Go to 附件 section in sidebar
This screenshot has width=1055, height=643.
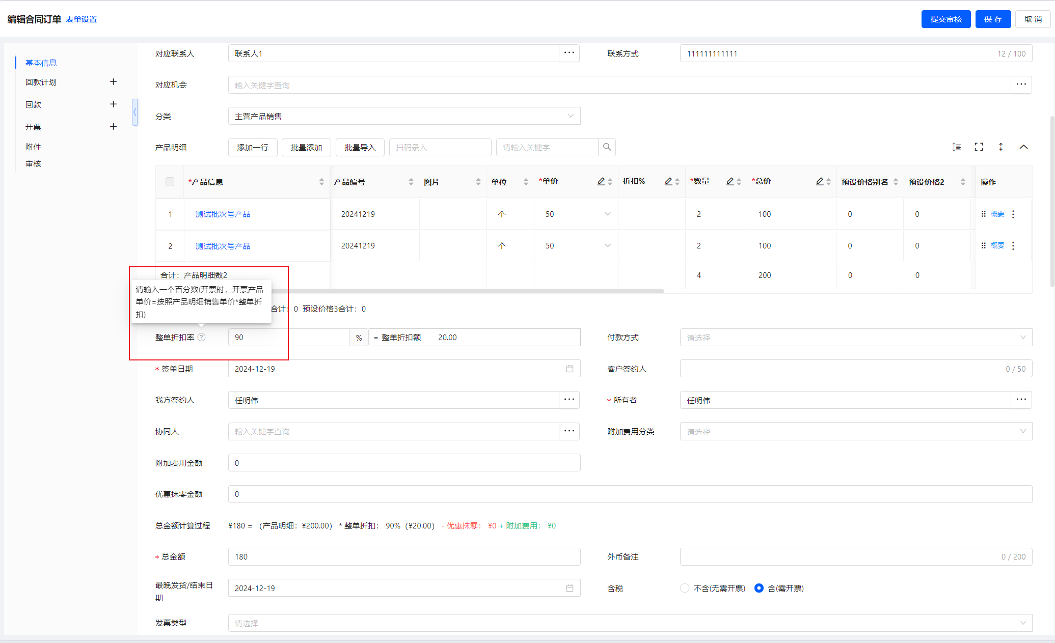click(33, 147)
